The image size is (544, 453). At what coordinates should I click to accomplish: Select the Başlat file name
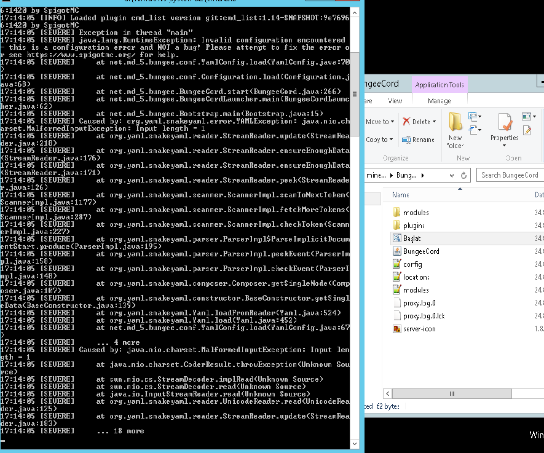point(412,238)
